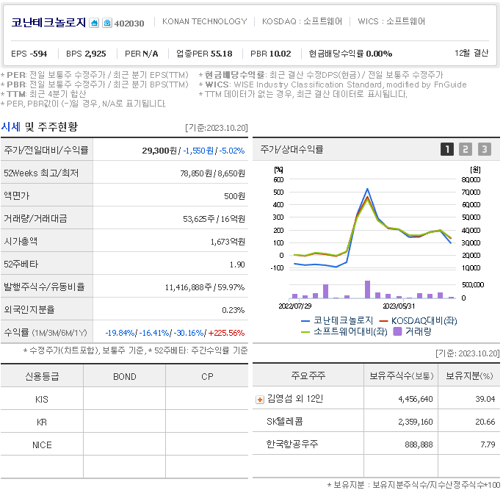The width and height of the screenshot is (503, 493).
Task: Click 11,416,888주 / 59.97% shares value
Action: coord(205,287)
